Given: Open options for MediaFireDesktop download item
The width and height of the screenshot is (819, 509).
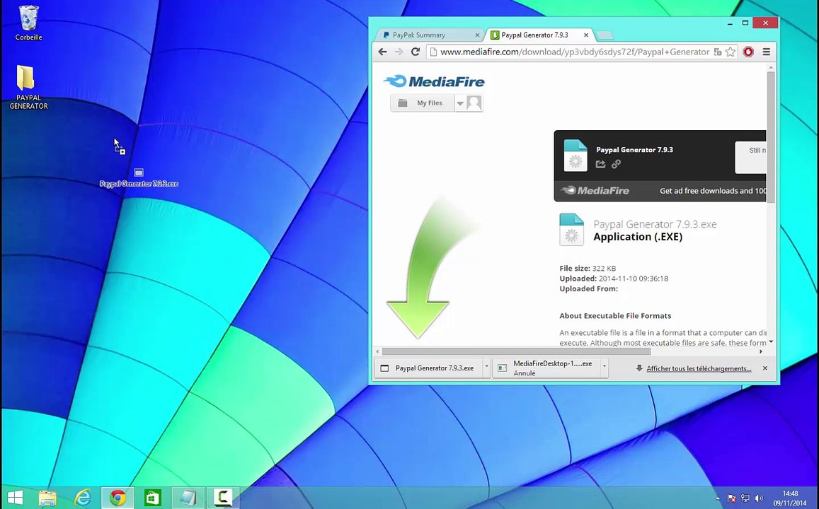Looking at the screenshot, I should 605,368.
